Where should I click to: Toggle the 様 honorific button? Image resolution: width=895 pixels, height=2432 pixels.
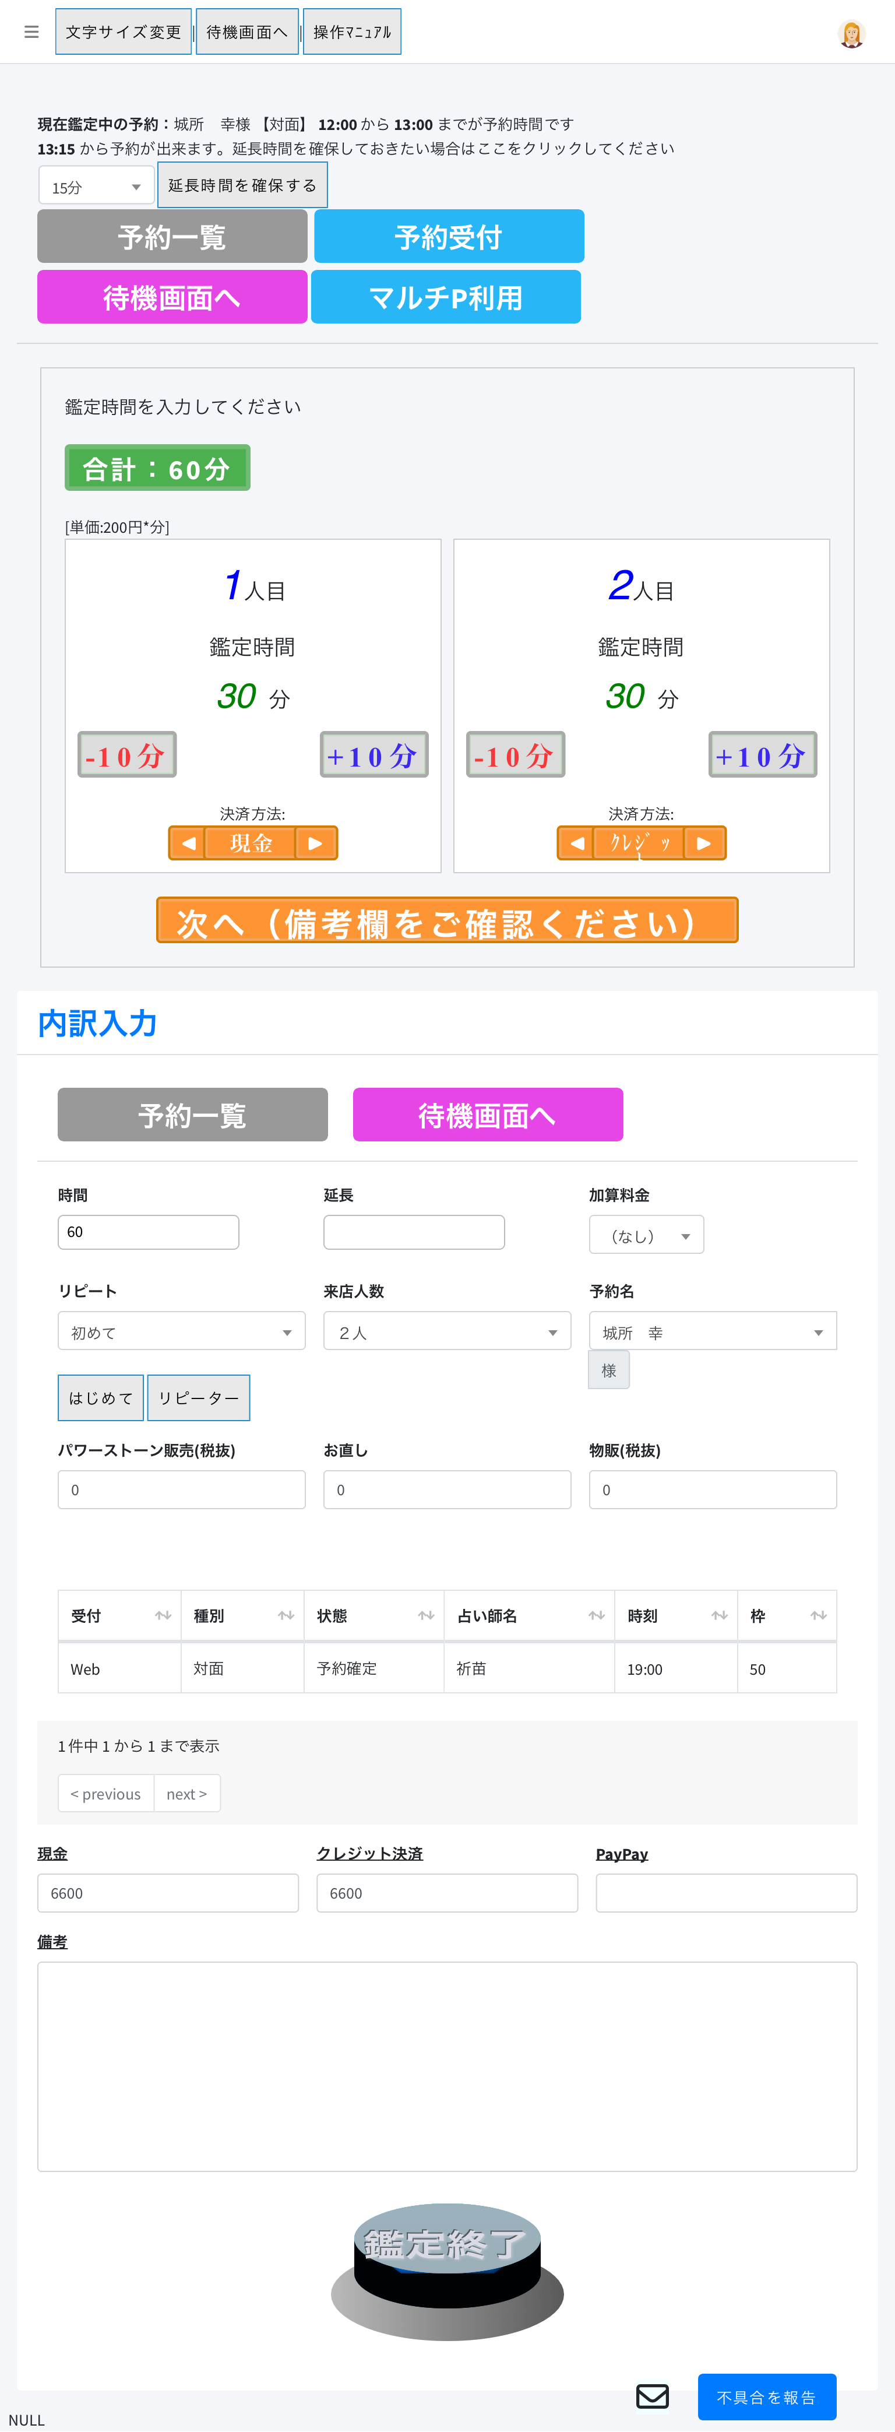pos(609,1370)
